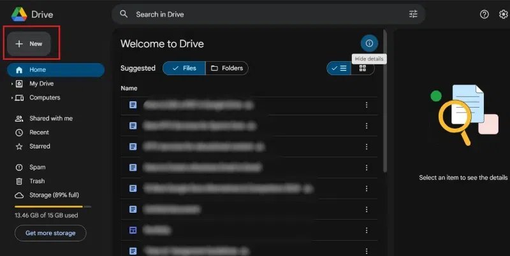The height and width of the screenshot is (256, 510).
Task: Expand the My Drive tree arrow
Action: tap(12, 84)
